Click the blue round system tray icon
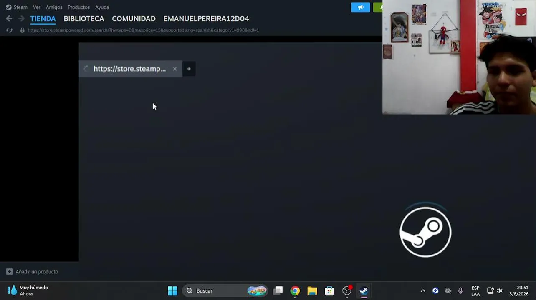The height and width of the screenshot is (300, 536). 435,291
